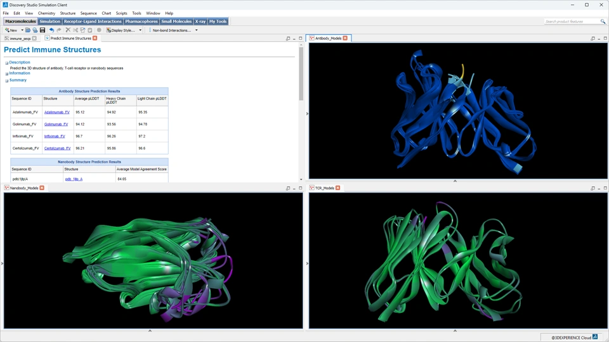Viewport: 609px width, 342px height.
Task: Open the pdb_1jtp_A structure link
Action: (x=74, y=179)
